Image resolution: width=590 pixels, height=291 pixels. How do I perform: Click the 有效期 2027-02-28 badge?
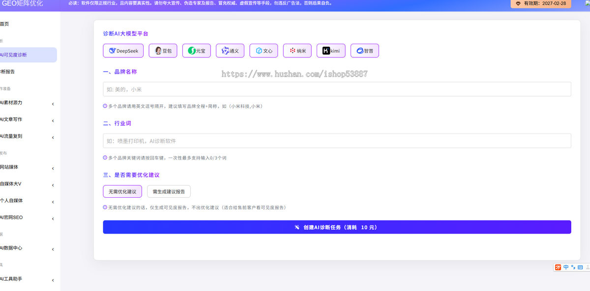[x=541, y=3]
